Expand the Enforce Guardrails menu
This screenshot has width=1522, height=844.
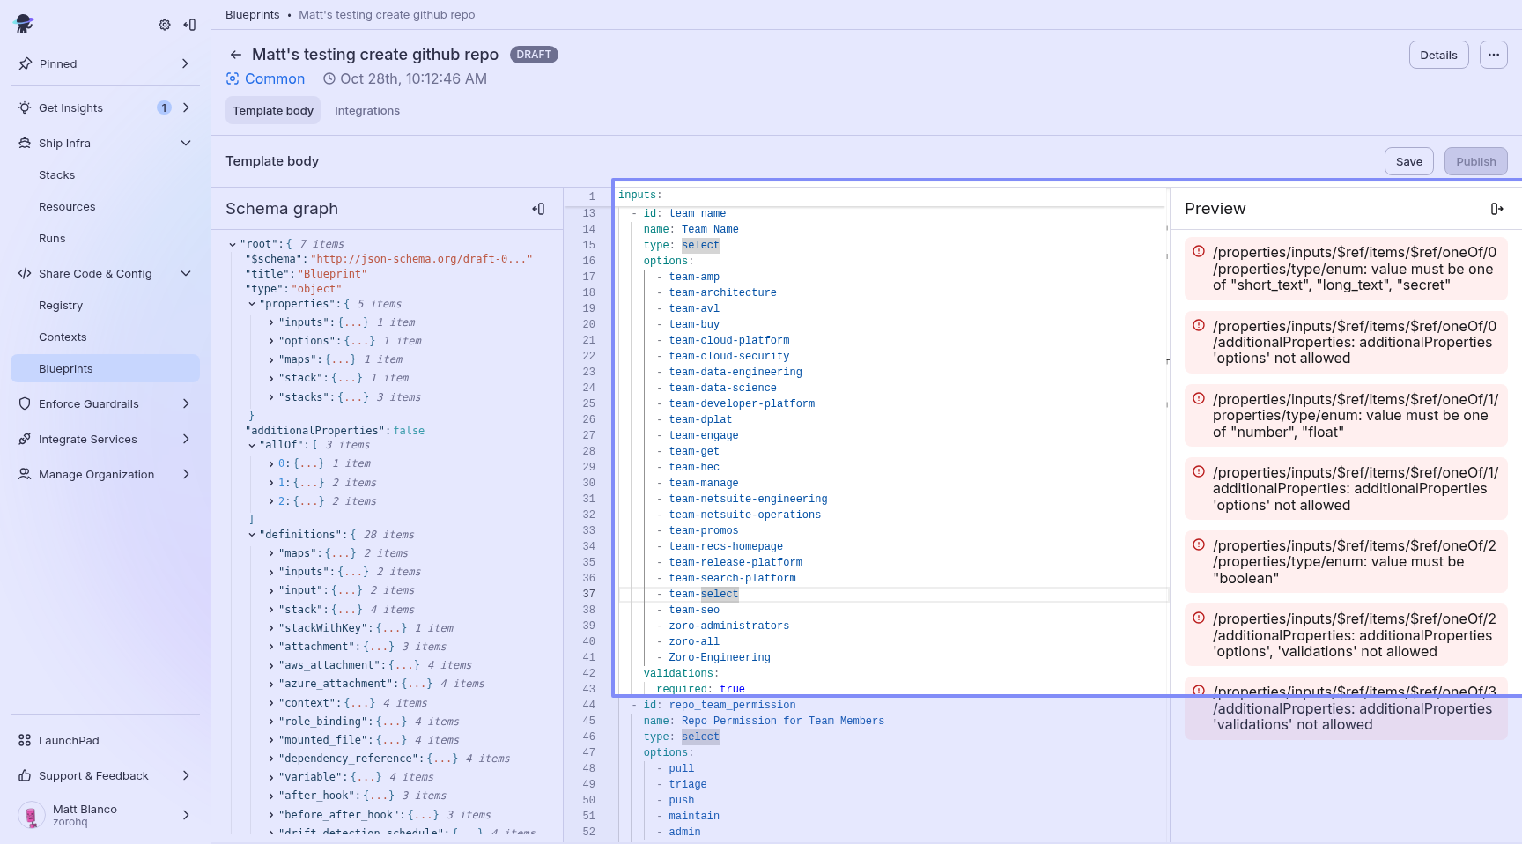point(185,404)
